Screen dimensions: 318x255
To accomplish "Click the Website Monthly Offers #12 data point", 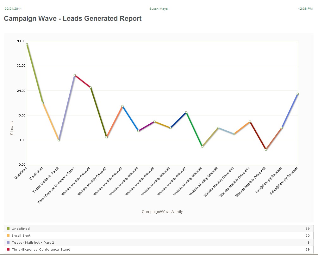I will click(266, 149).
